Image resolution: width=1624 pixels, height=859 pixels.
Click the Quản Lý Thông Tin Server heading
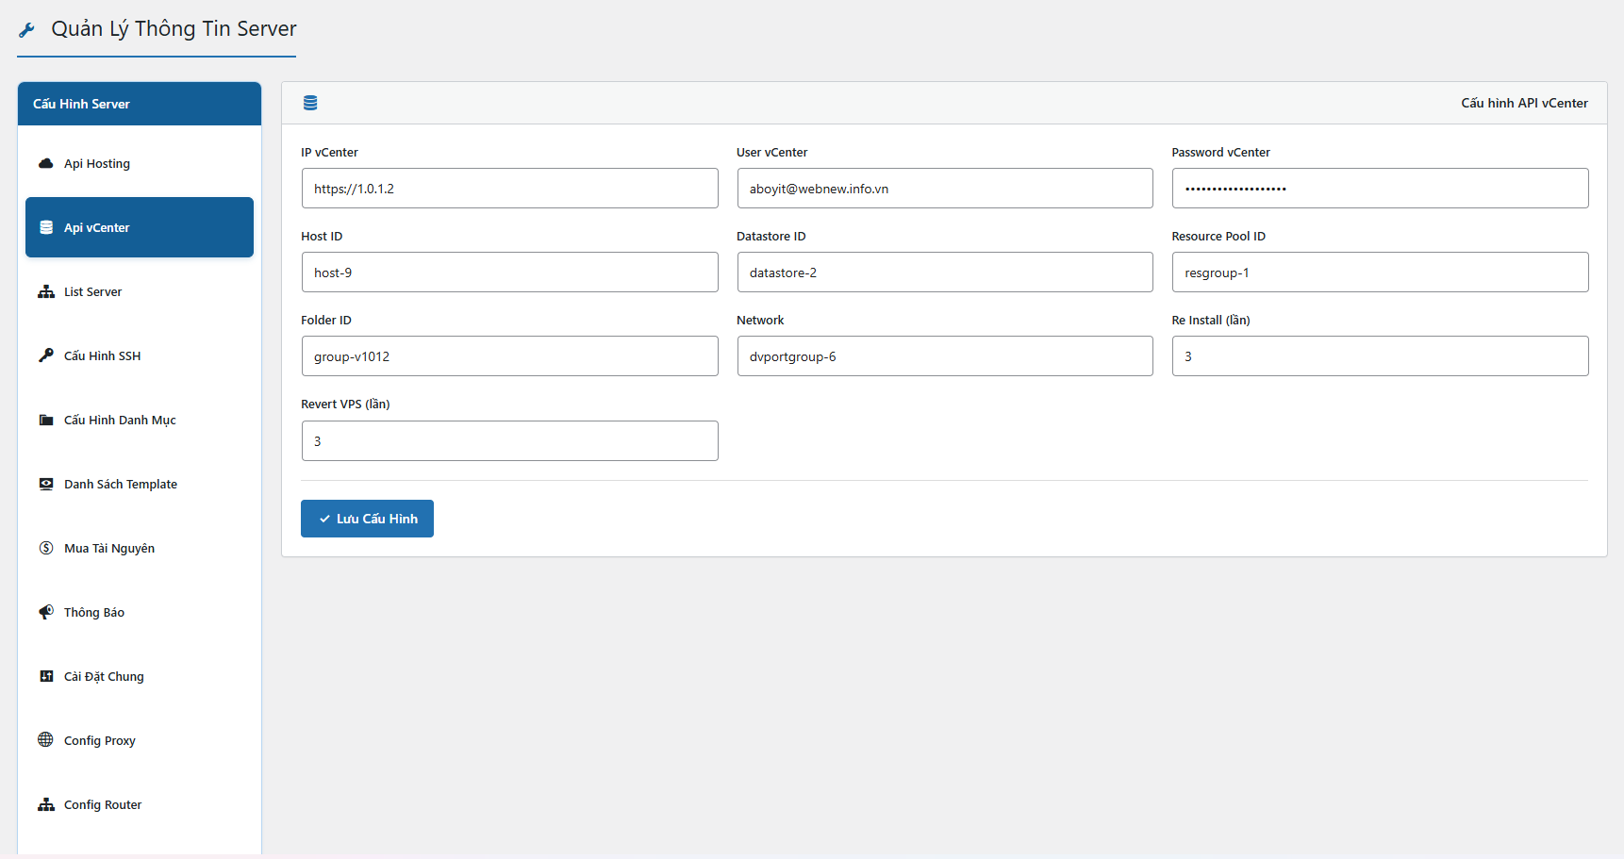click(174, 29)
